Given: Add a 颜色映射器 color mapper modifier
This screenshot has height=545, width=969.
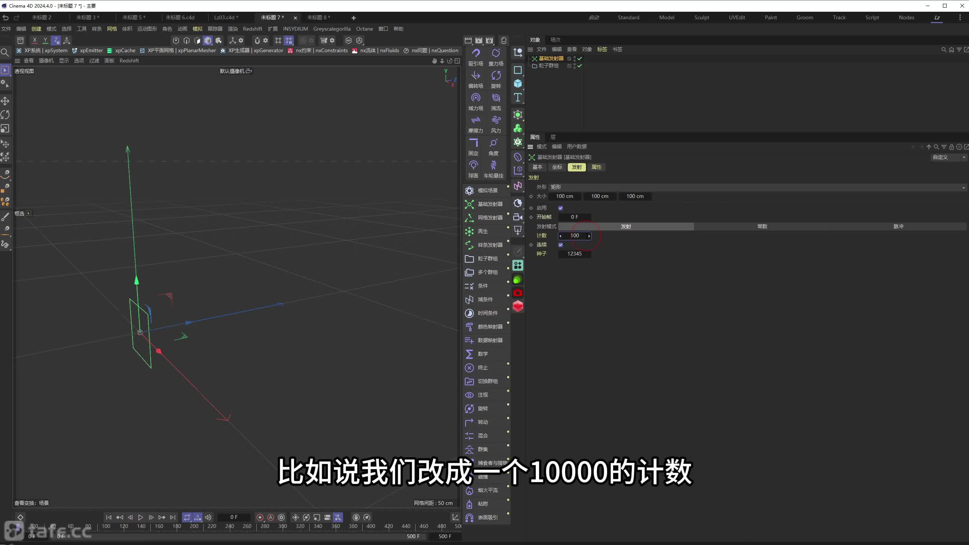Looking at the screenshot, I should [484, 327].
